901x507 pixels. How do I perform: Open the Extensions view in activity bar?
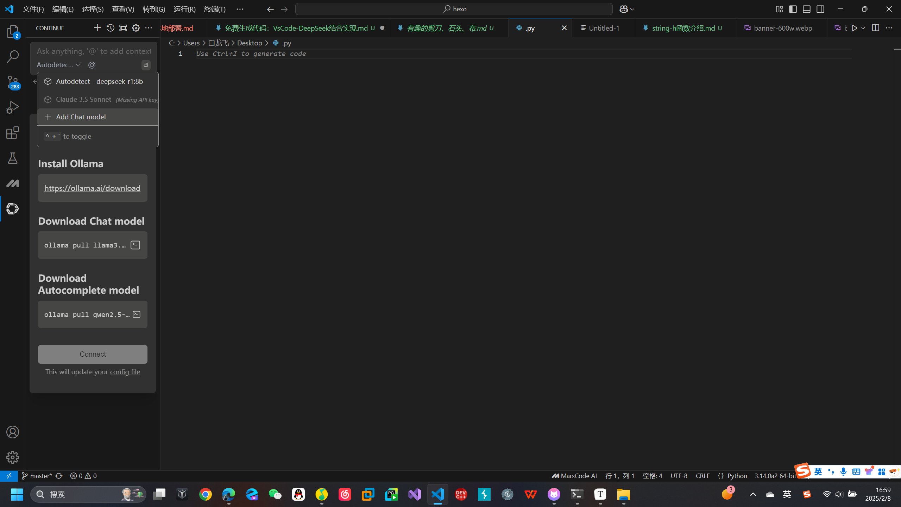point(13,133)
